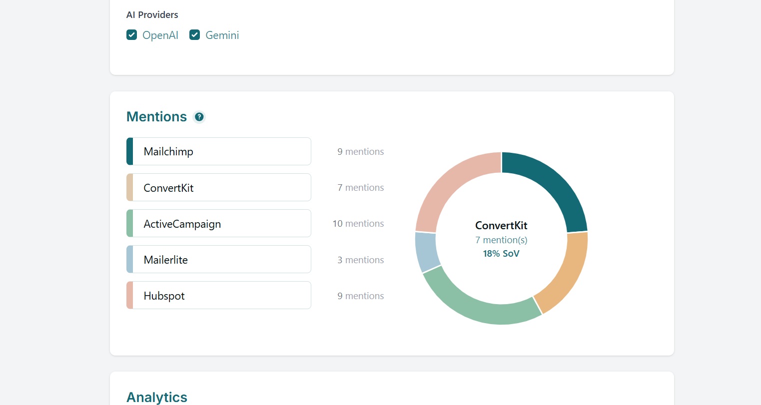Click the '3 mentions' count beside Mailerlite
This screenshot has width=761, height=405.
pos(361,260)
